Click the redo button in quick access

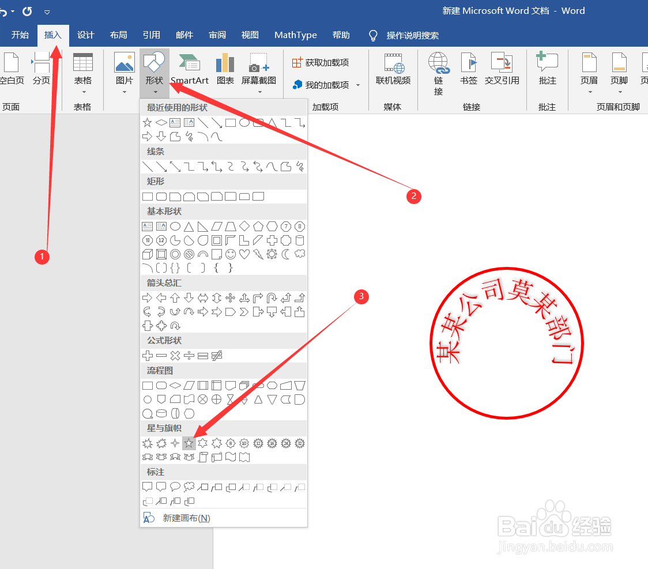27,12
